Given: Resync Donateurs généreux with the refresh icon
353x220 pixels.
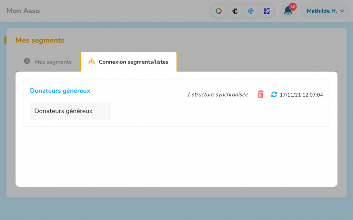Looking at the screenshot, I should (x=274, y=95).
